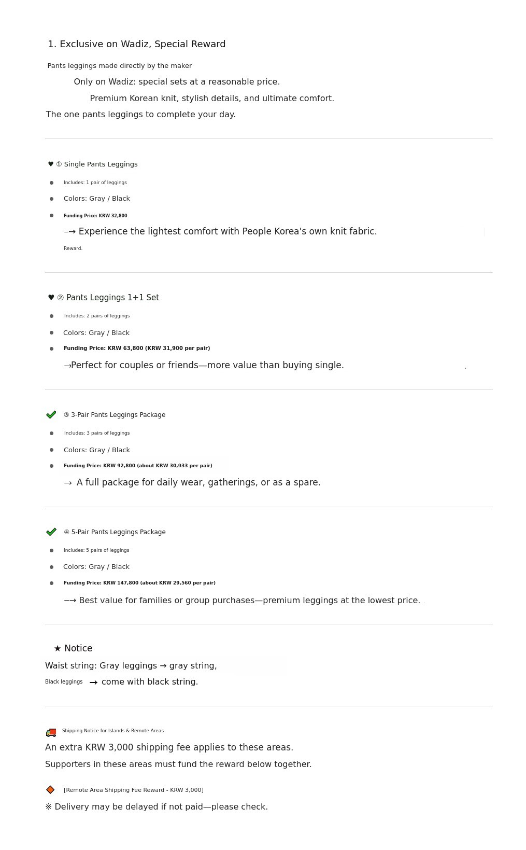
Task: Click the star icon next to Notice
Action: 58,649
